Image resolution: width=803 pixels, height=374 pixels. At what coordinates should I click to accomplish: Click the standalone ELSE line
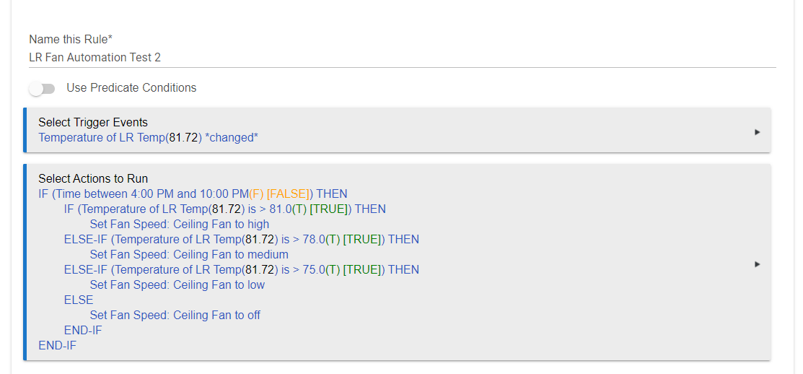point(79,300)
